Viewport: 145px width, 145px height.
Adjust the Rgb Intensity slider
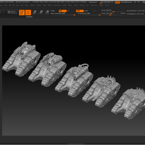[x=63, y=14]
